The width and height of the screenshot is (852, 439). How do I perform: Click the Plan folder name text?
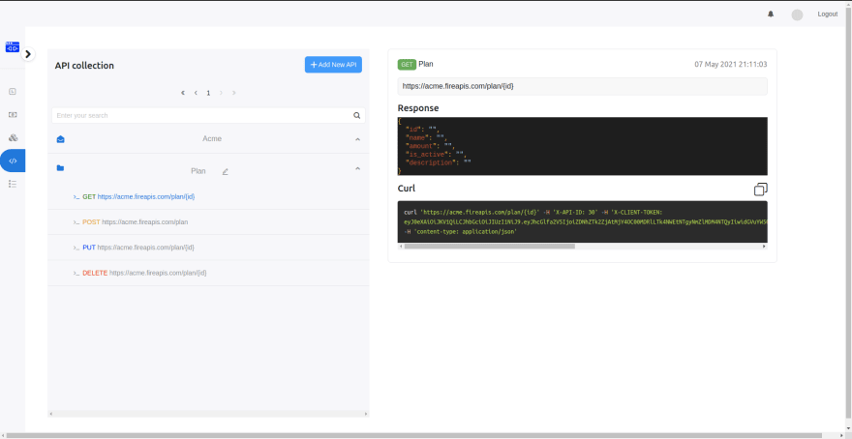click(198, 171)
